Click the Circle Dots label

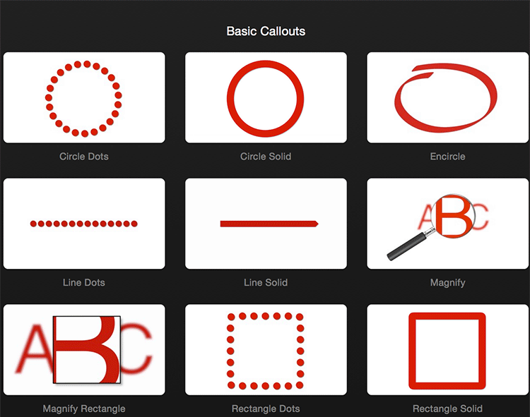point(84,157)
